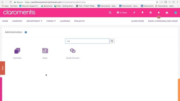Click the Administration page title

(x=13, y=32)
